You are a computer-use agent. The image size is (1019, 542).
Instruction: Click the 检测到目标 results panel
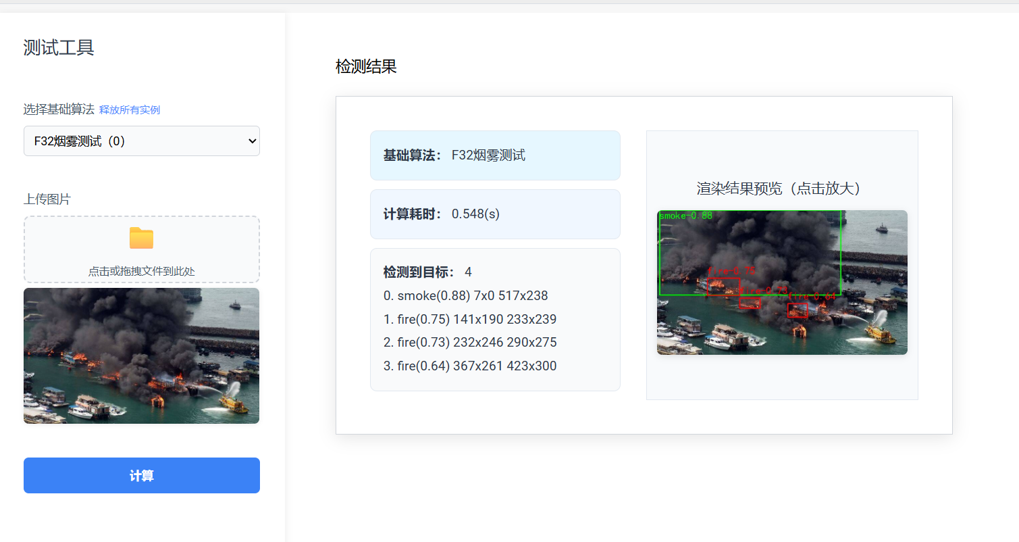pyautogui.click(x=495, y=319)
